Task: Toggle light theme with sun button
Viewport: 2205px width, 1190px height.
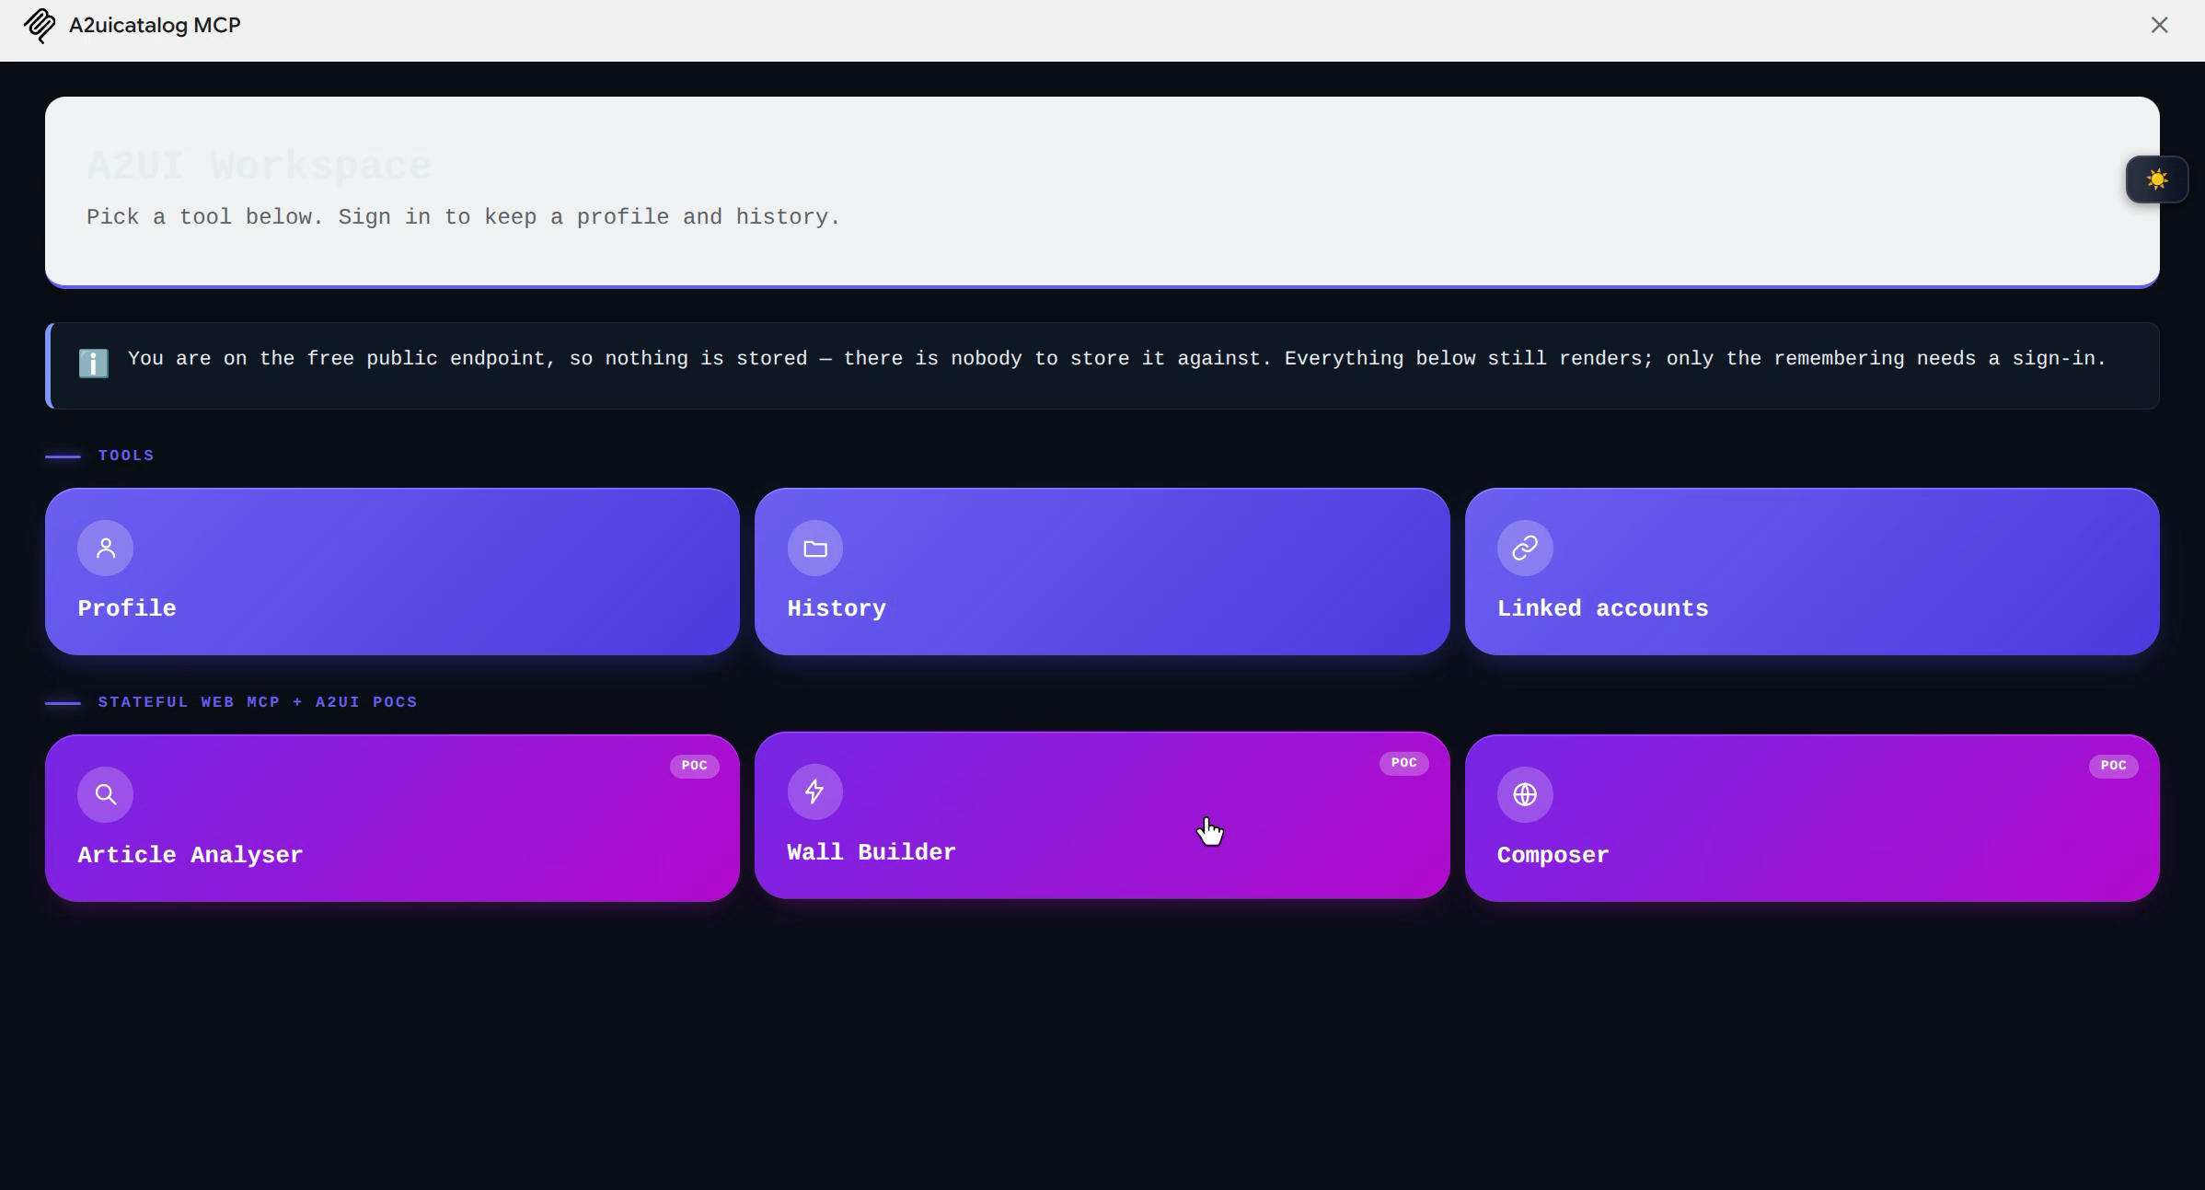Action: [2156, 179]
